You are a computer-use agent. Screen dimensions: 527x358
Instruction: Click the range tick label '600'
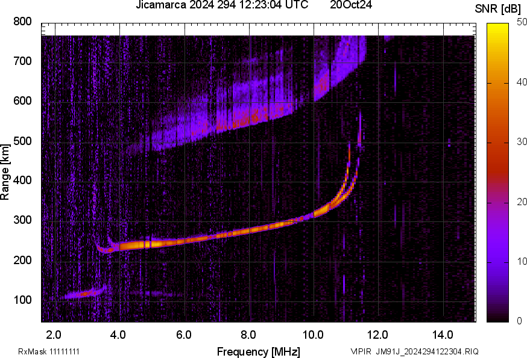click(x=22, y=100)
